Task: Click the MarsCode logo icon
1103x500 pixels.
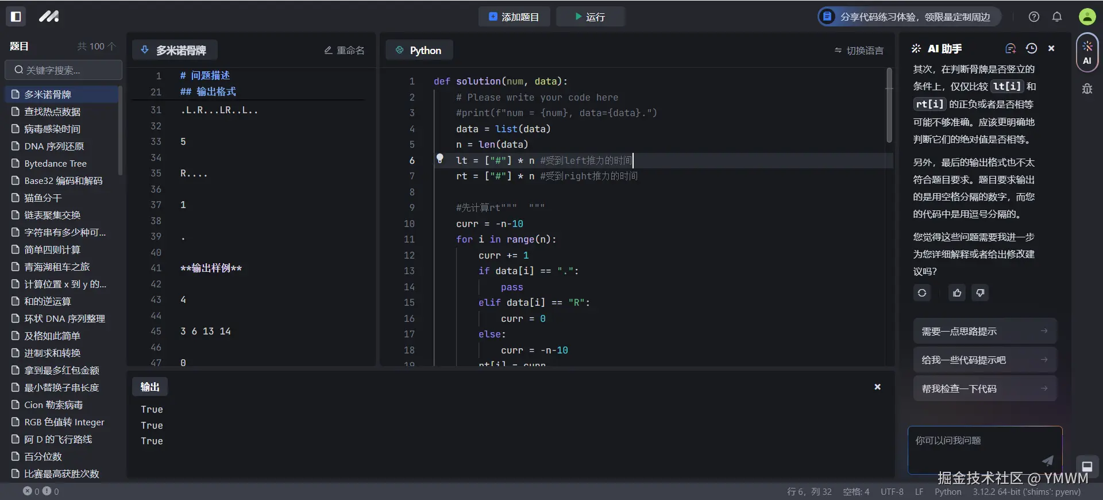Action: coord(49,17)
